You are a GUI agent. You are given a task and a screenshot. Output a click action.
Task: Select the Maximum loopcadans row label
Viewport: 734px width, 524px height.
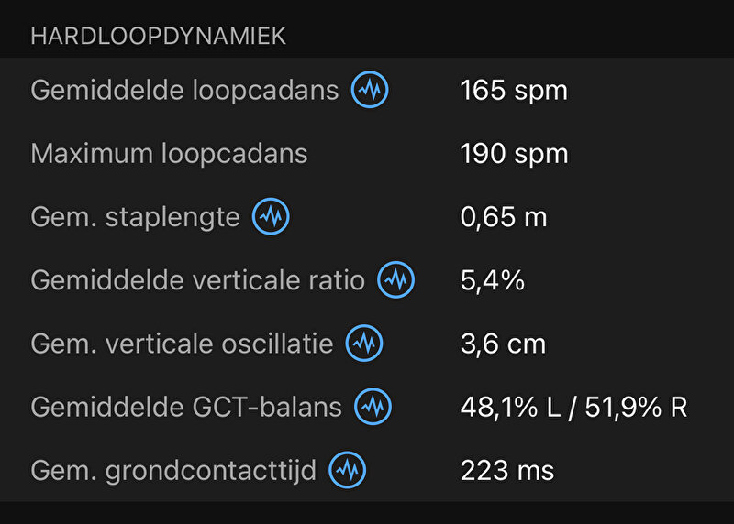coord(169,154)
